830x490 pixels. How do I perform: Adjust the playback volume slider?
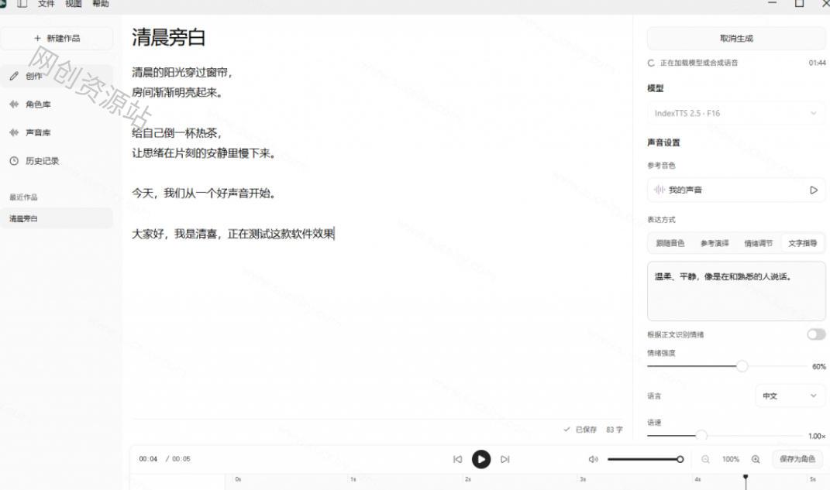click(x=646, y=459)
